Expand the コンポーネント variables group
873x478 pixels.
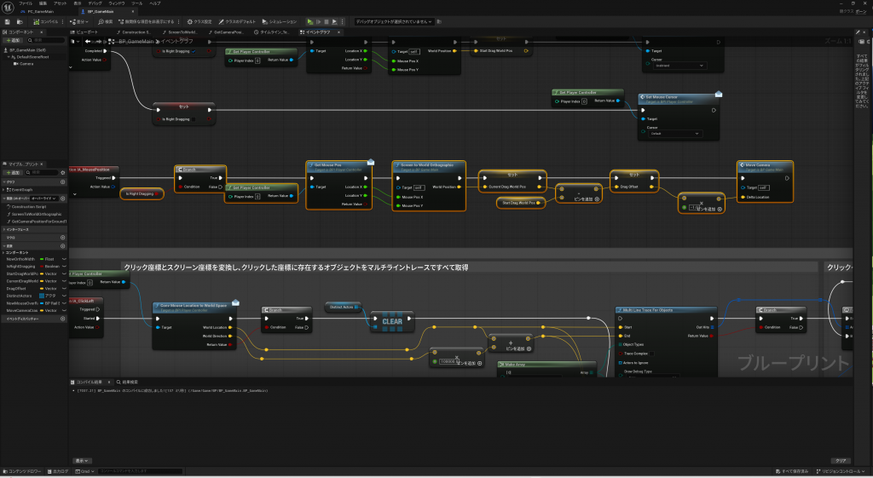coord(4,253)
